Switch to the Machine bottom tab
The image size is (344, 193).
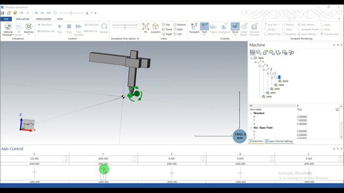tap(256, 142)
